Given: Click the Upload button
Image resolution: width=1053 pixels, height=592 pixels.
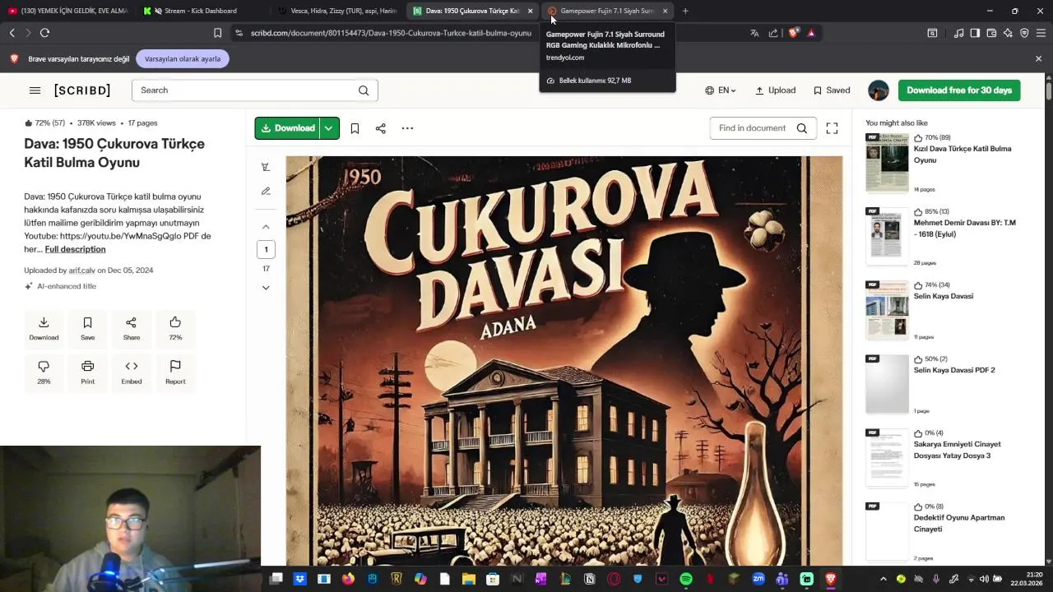Looking at the screenshot, I should tap(776, 90).
